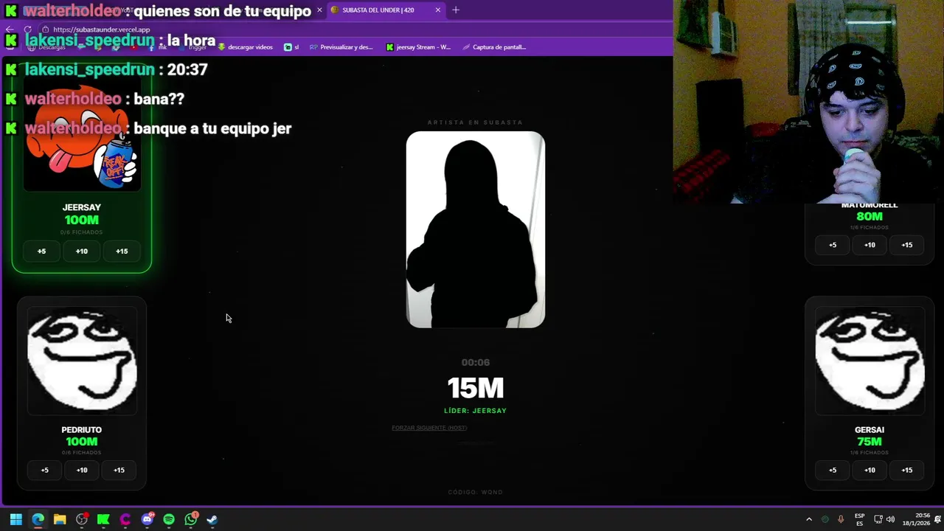Open Spotify from the taskbar
Screen dimensions: 944x531
coord(169,519)
